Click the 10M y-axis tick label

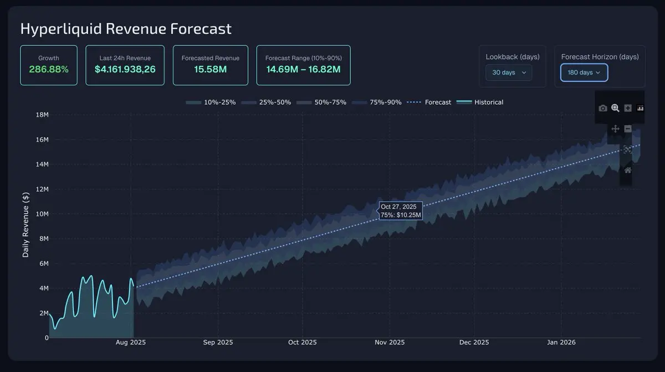point(42,214)
